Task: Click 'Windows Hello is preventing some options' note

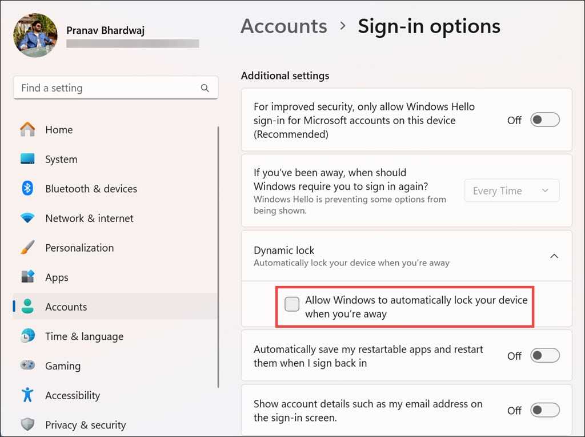Action: [x=350, y=205]
